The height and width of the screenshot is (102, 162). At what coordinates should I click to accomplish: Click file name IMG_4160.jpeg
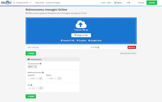coord(33,47)
